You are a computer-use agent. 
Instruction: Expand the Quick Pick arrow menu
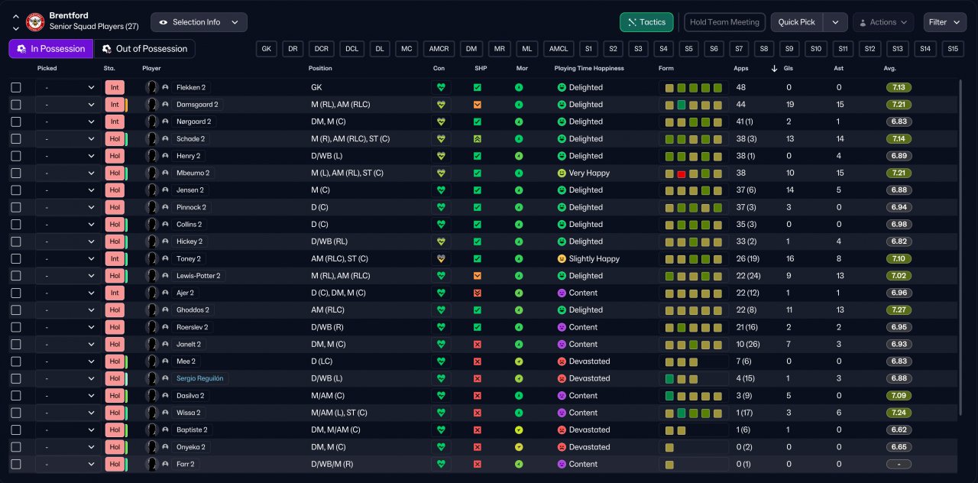(x=836, y=22)
